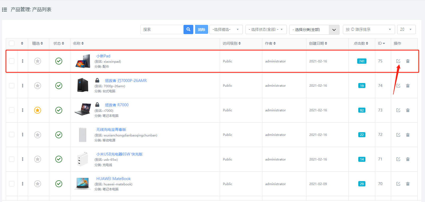Open the 选择精选 filter dropdown
Image resolution: width=425 pixels, height=202 pixels.
(226, 29)
